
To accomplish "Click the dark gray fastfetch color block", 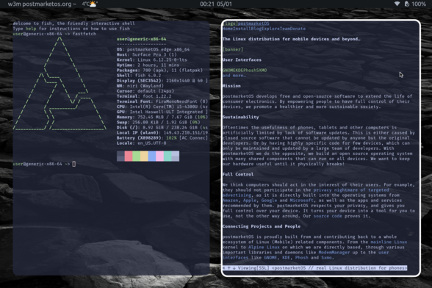I will click(x=120, y=156).
